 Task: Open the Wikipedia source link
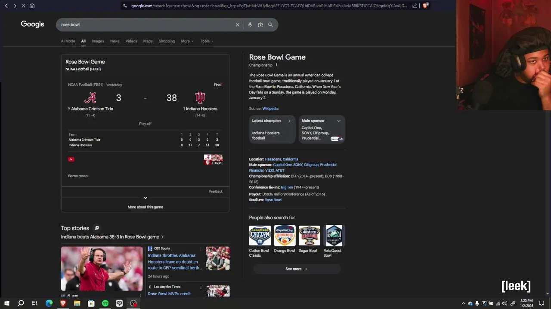pyautogui.click(x=270, y=109)
